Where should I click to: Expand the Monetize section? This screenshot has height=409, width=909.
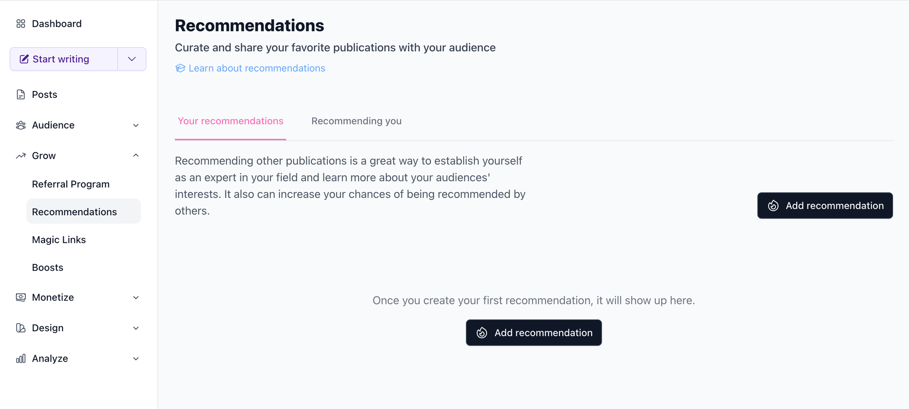(x=135, y=297)
